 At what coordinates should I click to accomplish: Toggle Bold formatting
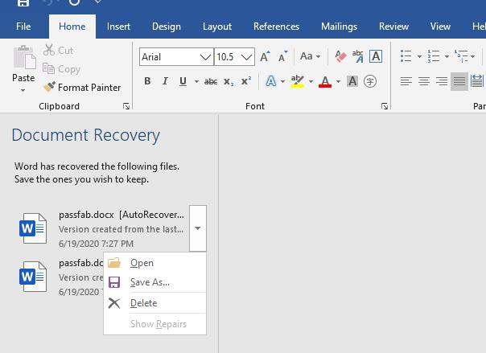147,81
